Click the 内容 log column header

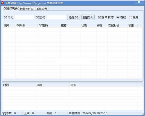tap(103, 85)
